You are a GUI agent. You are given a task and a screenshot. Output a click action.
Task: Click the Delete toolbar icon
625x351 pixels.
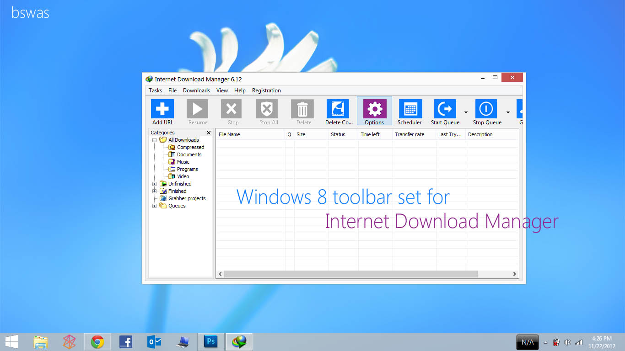tap(302, 110)
